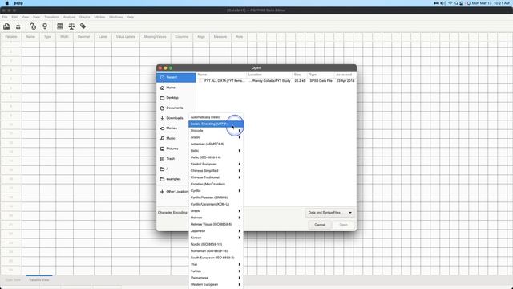Click the volume icon in menu bar

tap(443, 3)
